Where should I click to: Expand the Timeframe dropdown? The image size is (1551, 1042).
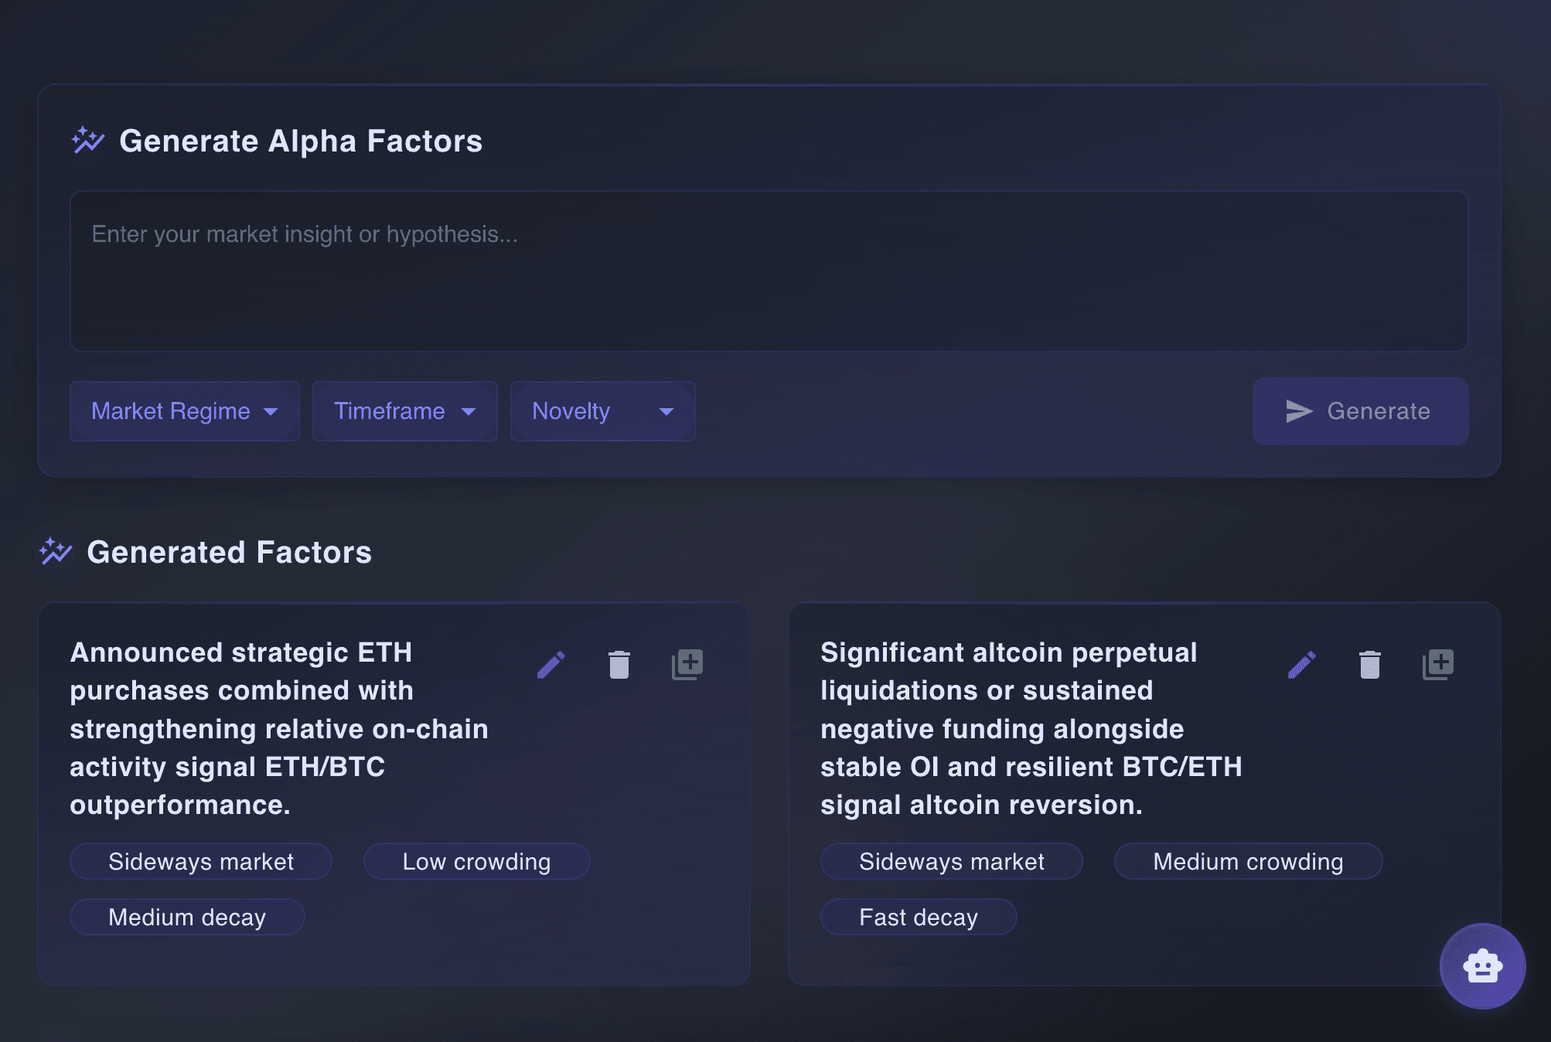point(404,411)
